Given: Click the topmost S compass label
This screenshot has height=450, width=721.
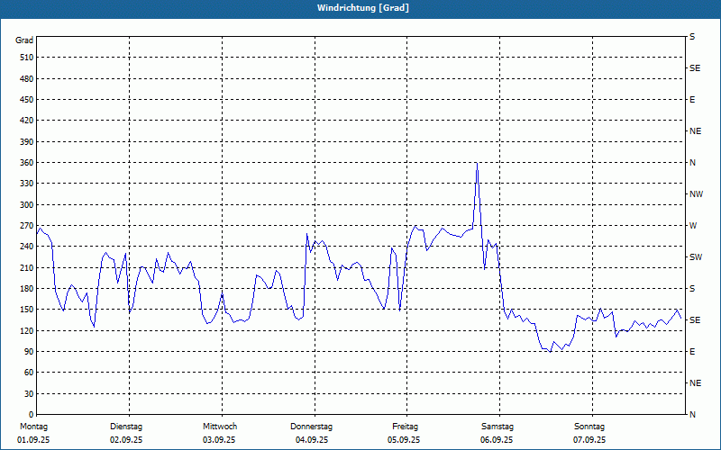Looking at the screenshot, I should point(692,37).
